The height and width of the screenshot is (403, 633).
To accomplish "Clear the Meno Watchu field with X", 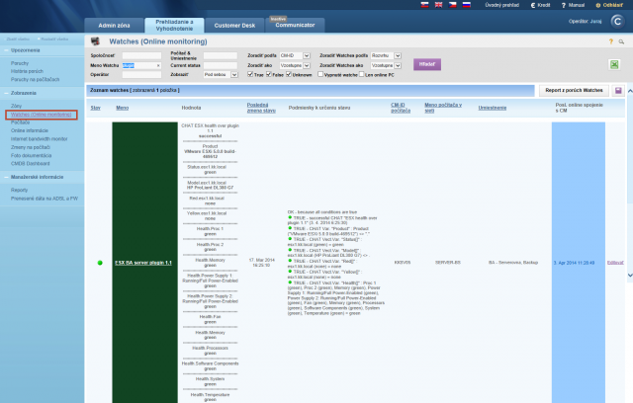I will pyautogui.click(x=158, y=65).
